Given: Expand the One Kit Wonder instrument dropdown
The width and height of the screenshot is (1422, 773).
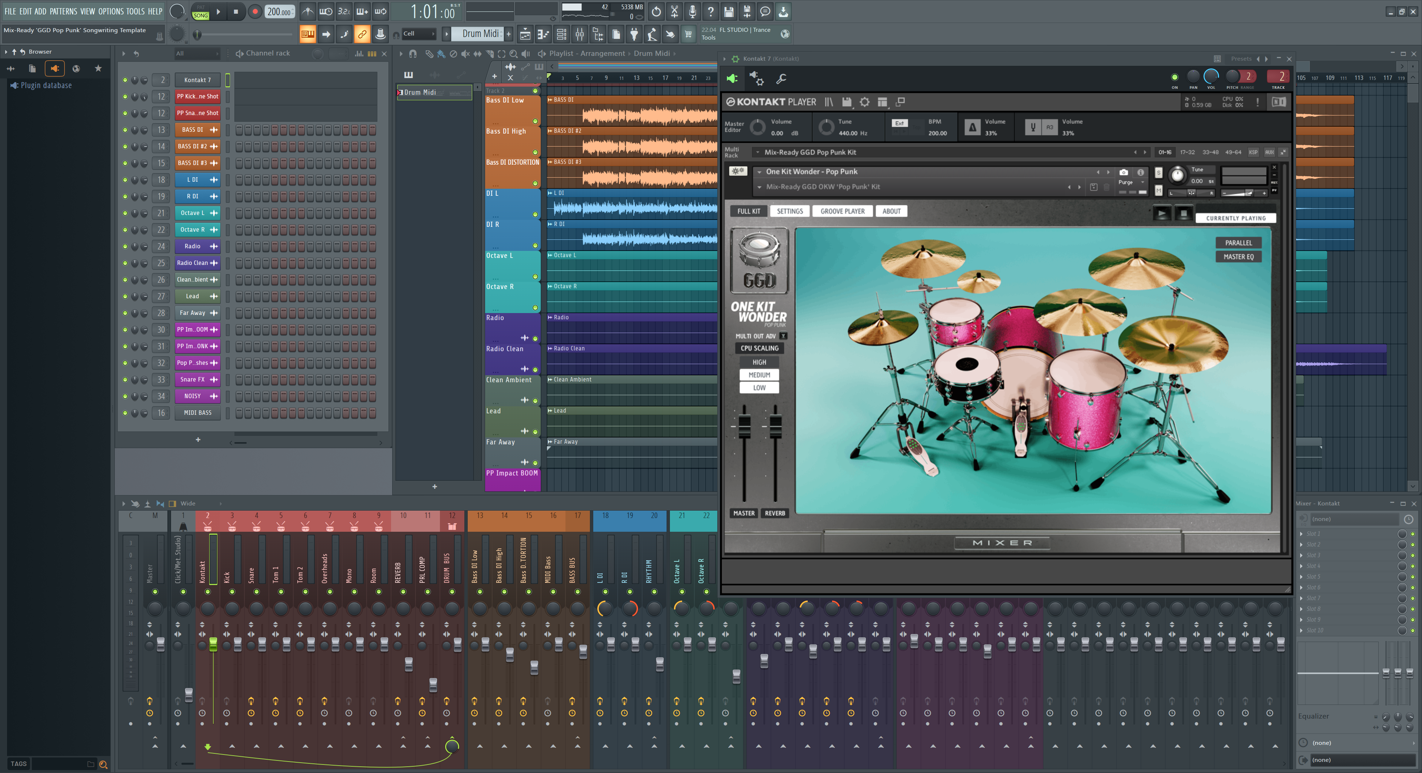Looking at the screenshot, I should [x=760, y=172].
